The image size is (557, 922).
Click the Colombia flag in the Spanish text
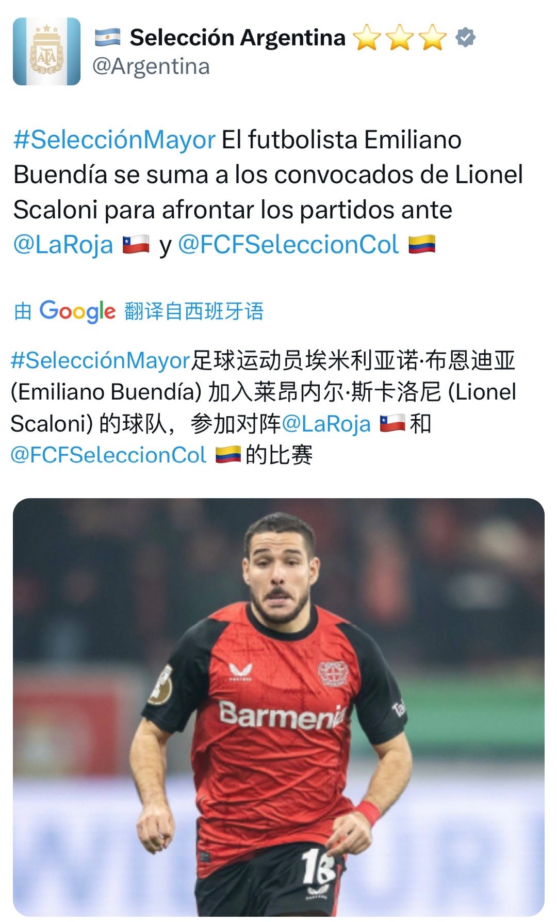[x=422, y=245]
